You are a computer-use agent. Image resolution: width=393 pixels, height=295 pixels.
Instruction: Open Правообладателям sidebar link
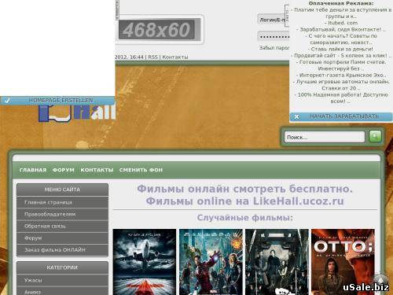(62, 214)
